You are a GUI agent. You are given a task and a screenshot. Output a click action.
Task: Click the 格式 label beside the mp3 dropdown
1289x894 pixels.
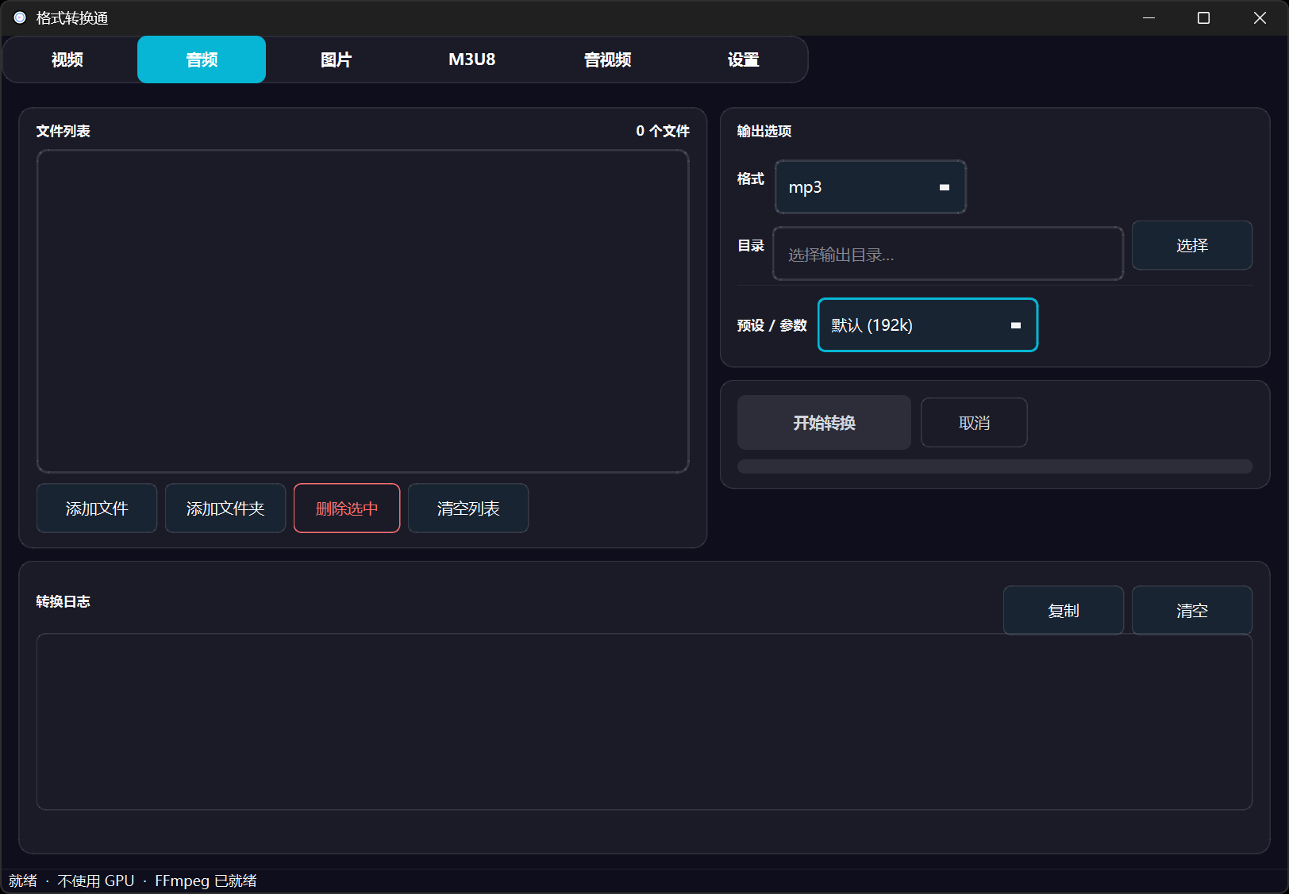coord(750,179)
